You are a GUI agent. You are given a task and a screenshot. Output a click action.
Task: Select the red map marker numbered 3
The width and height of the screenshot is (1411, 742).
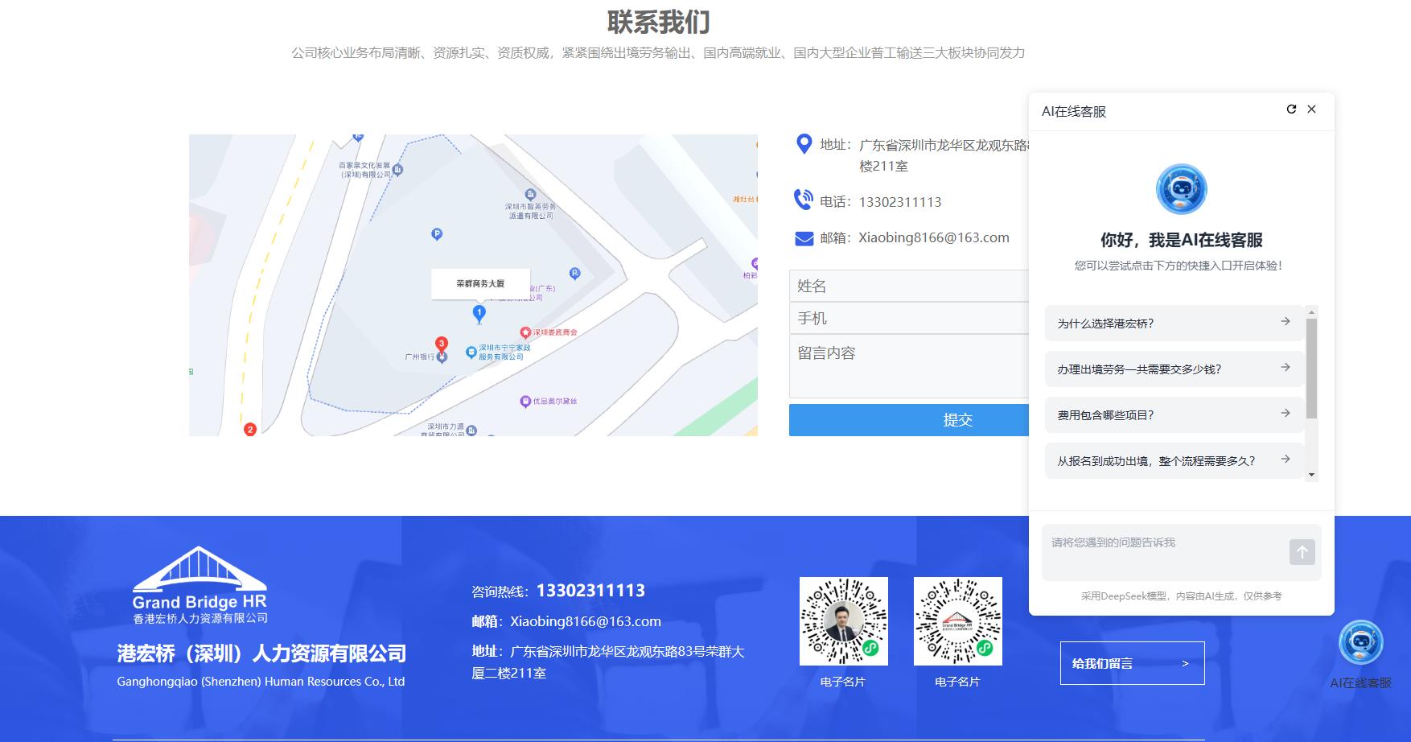point(442,344)
